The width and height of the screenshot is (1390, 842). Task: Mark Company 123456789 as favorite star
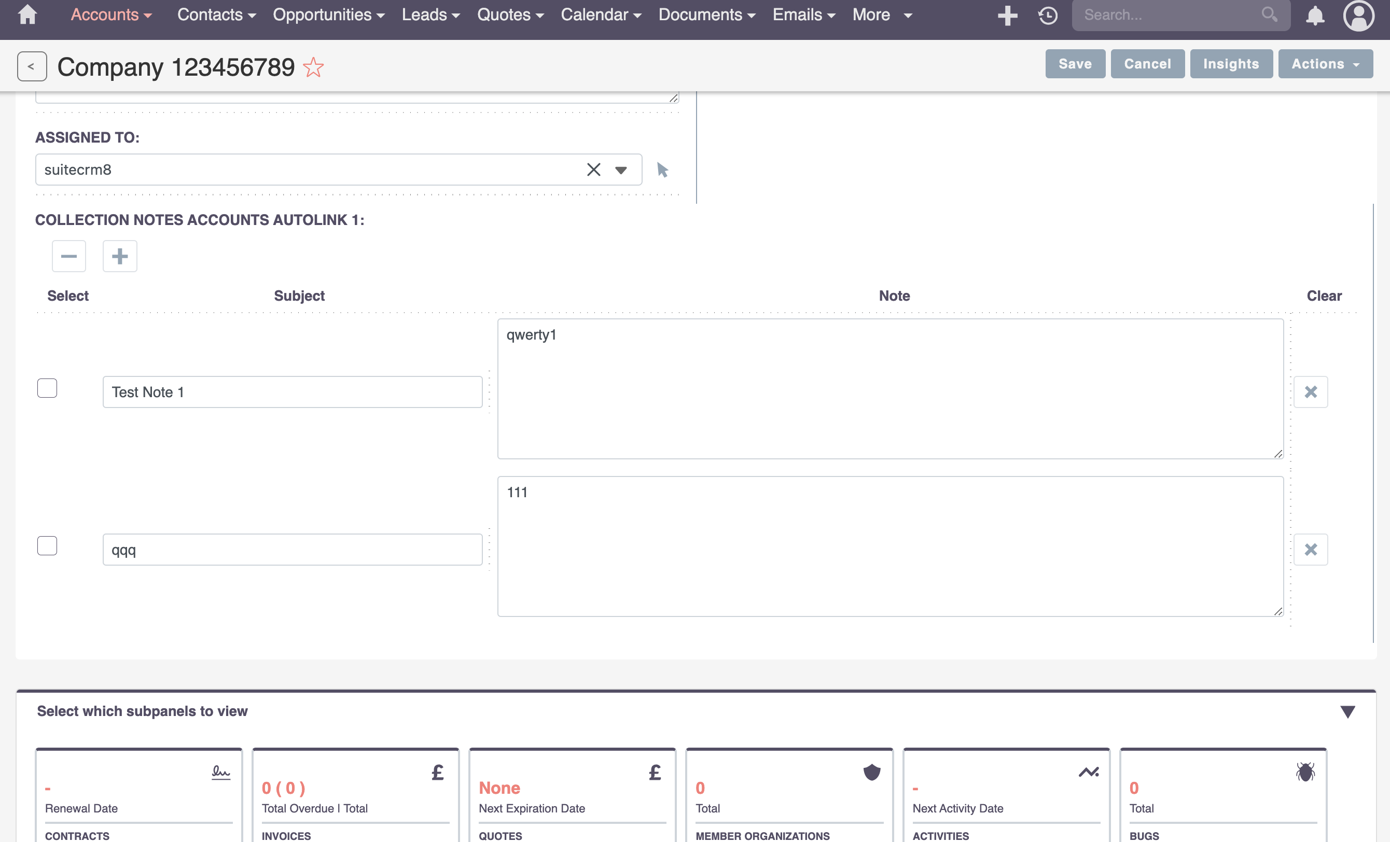(x=313, y=67)
